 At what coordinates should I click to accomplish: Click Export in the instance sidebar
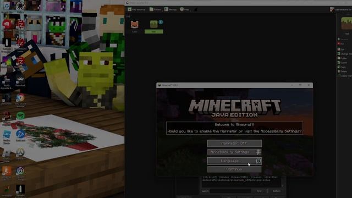pos(342,63)
